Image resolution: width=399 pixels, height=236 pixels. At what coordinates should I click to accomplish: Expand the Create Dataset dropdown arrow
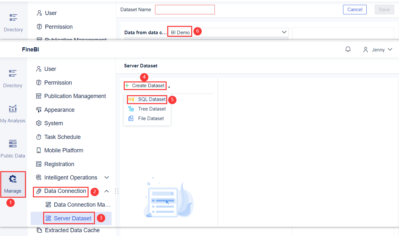169,87
